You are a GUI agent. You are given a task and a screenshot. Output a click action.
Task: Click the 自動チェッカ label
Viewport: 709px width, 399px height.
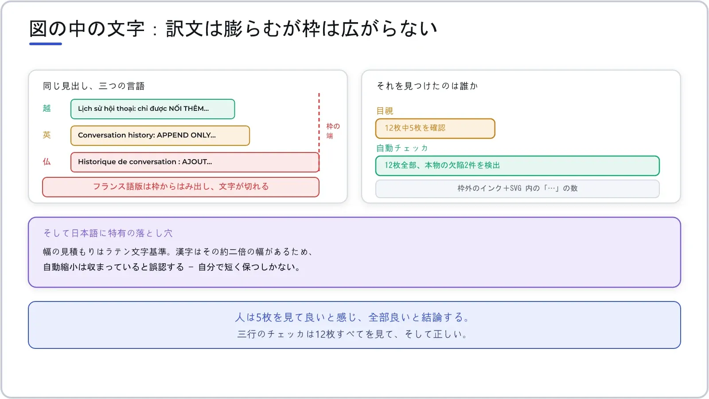click(402, 148)
